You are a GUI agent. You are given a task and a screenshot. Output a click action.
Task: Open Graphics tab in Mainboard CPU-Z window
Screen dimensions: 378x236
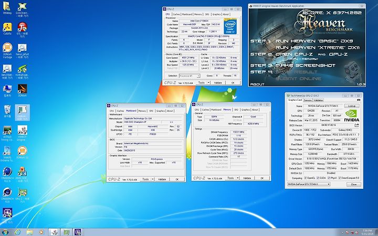[161, 111]
